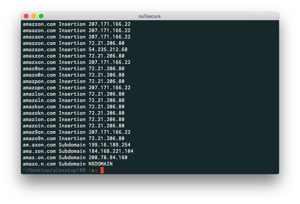Click the ~/Desktop/alexatop100 prompt path

pos(54,170)
